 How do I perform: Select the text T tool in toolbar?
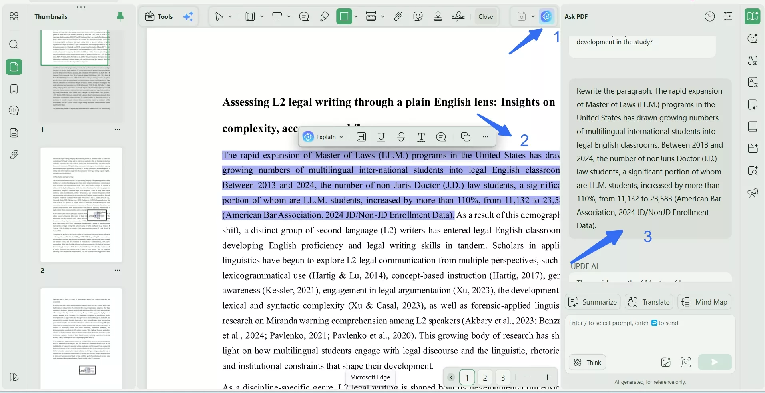(277, 16)
